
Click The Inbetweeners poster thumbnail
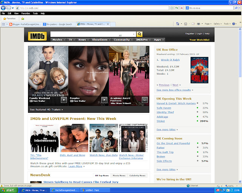[45, 138]
